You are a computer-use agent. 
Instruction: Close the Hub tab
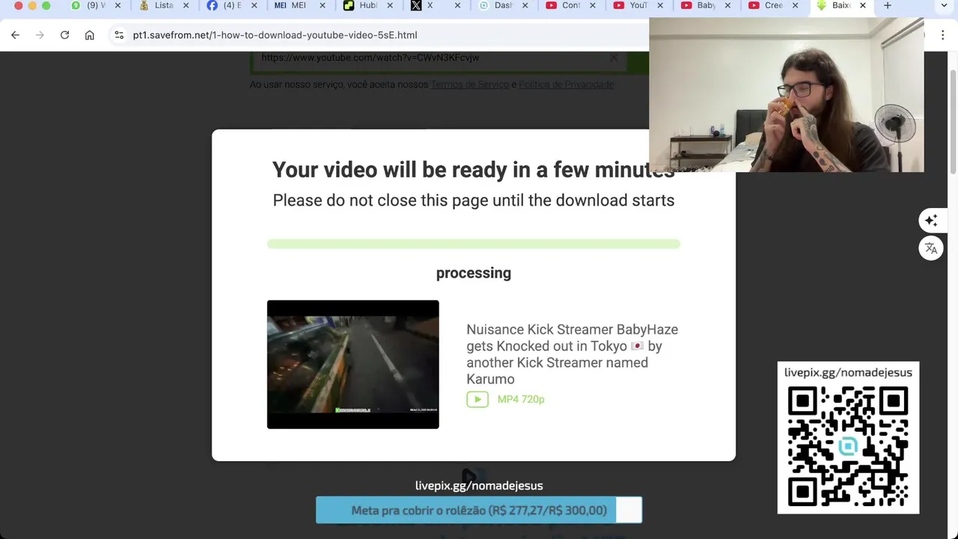coord(390,5)
